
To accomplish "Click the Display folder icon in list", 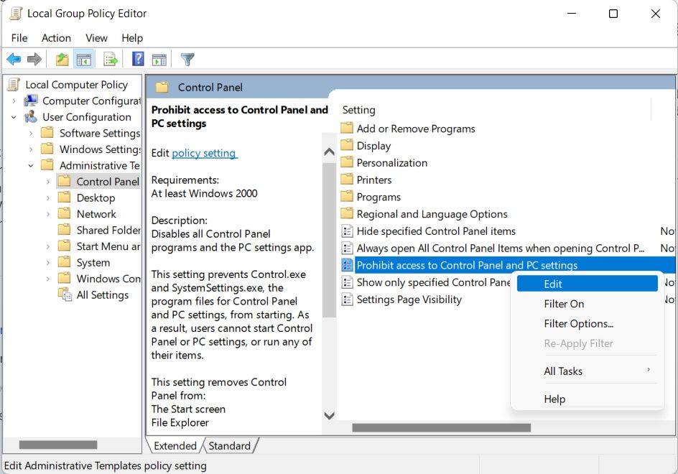I will [x=347, y=145].
